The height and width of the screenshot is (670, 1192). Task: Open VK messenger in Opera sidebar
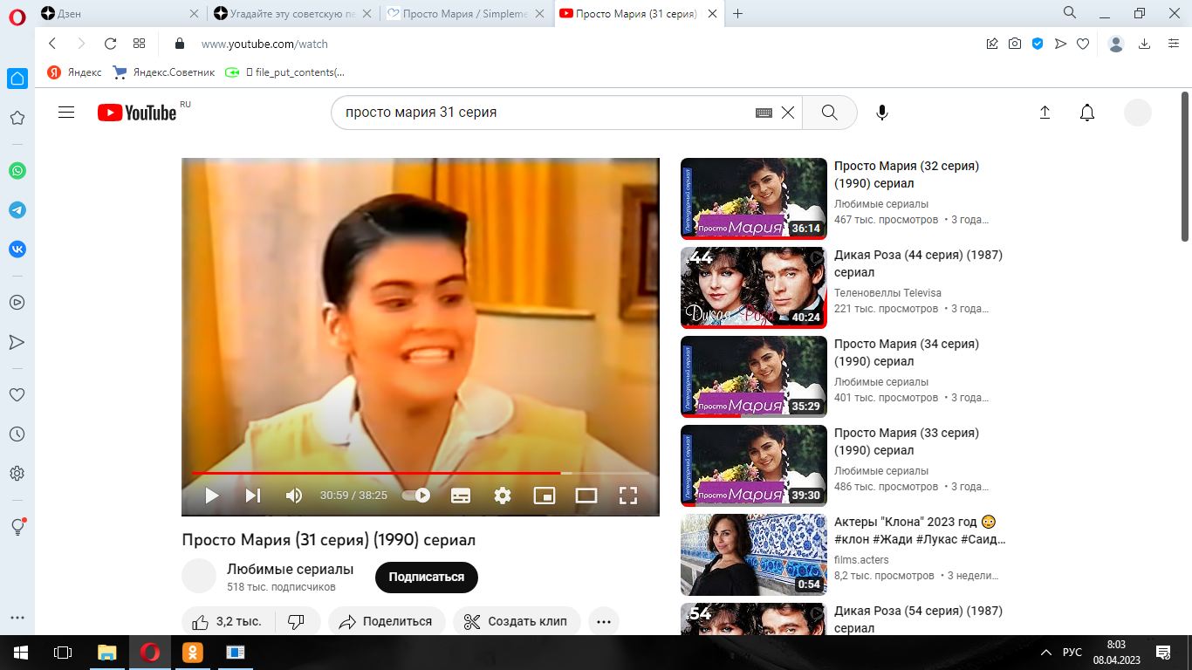17,249
